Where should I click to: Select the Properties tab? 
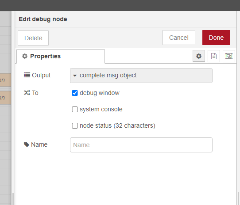coord(61,57)
